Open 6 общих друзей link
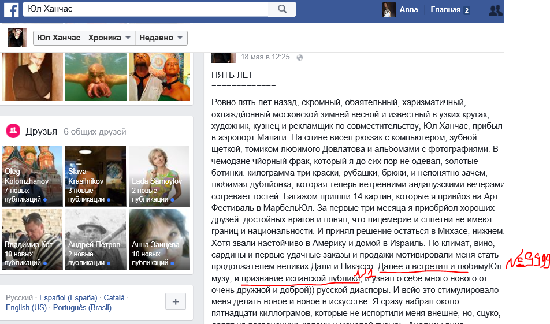Screen dimensions: 550x324 coord(95,132)
